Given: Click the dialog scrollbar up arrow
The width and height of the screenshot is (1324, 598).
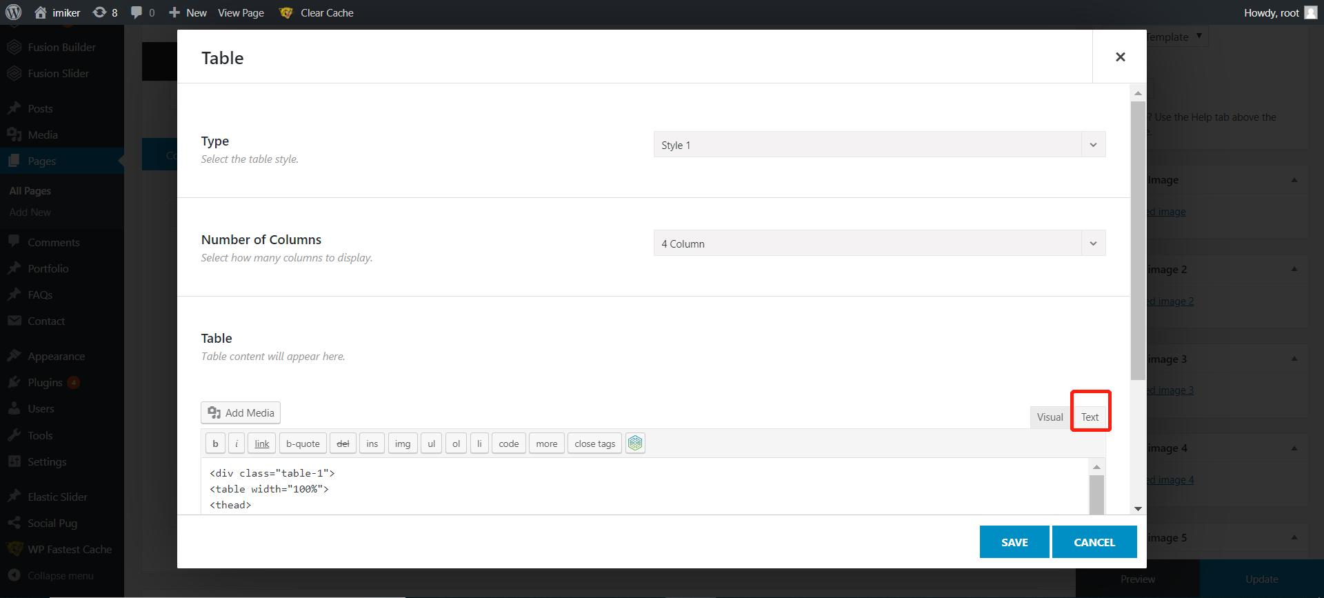Looking at the screenshot, I should click(x=1138, y=92).
